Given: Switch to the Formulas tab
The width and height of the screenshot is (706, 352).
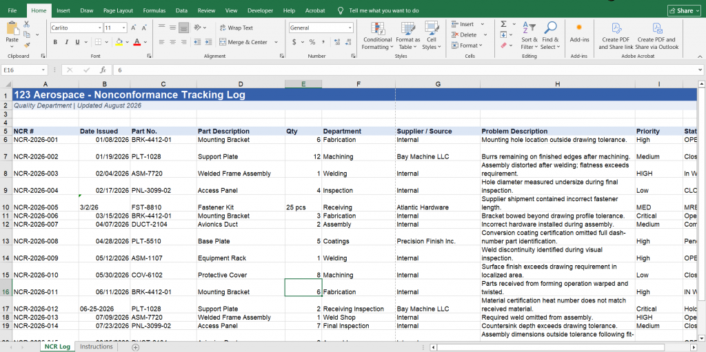Looking at the screenshot, I should click(154, 10).
